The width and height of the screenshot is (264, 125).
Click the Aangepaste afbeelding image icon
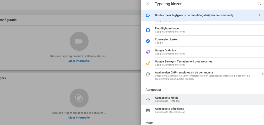click(x=148, y=111)
